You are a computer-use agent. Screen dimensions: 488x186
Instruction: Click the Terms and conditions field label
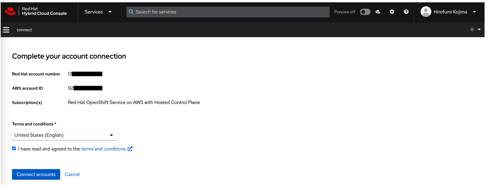(x=34, y=124)
